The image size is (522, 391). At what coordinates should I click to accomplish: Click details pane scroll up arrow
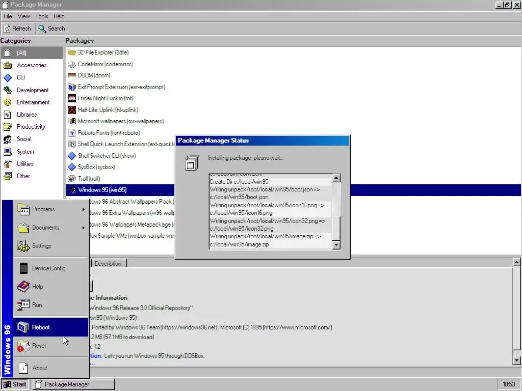point(516,262)
